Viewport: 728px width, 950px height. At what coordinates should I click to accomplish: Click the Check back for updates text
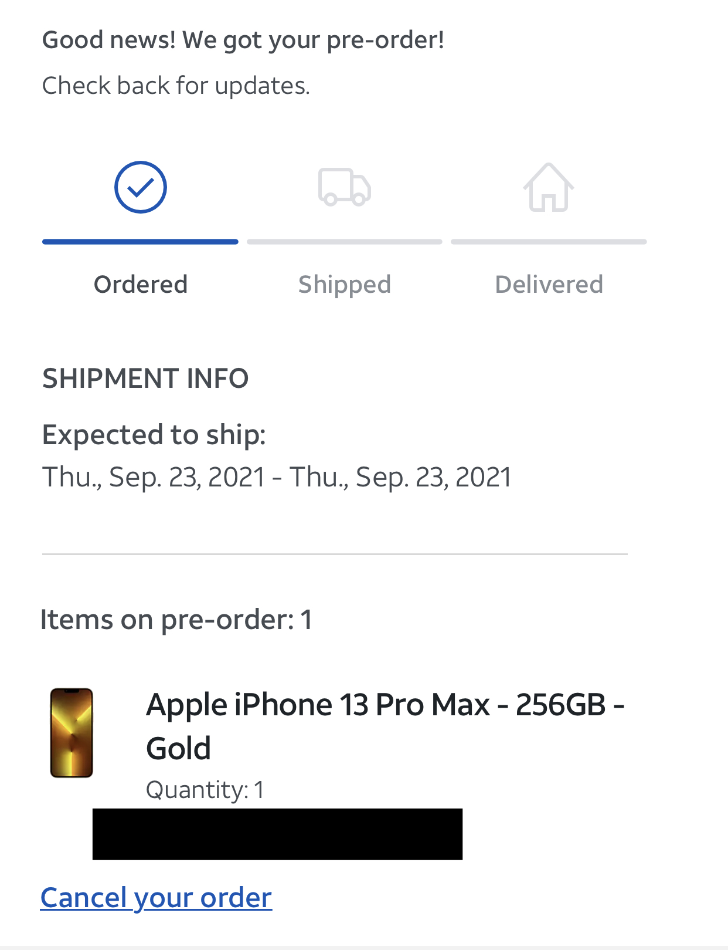click(x=176, y=86)
